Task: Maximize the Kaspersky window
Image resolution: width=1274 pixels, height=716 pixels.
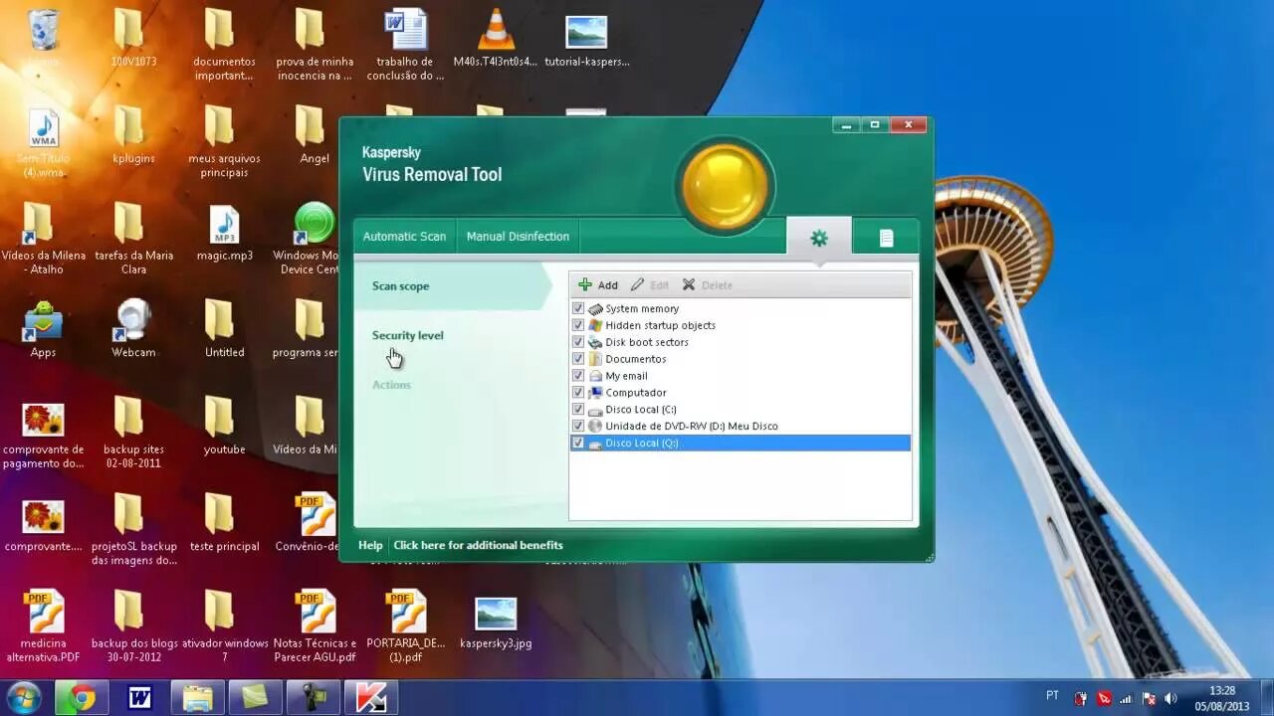Action: (x=875, y=125)
